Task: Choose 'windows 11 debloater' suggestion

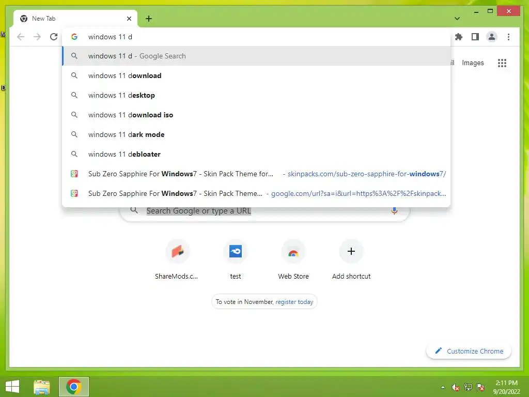Action: pos(256,154)
